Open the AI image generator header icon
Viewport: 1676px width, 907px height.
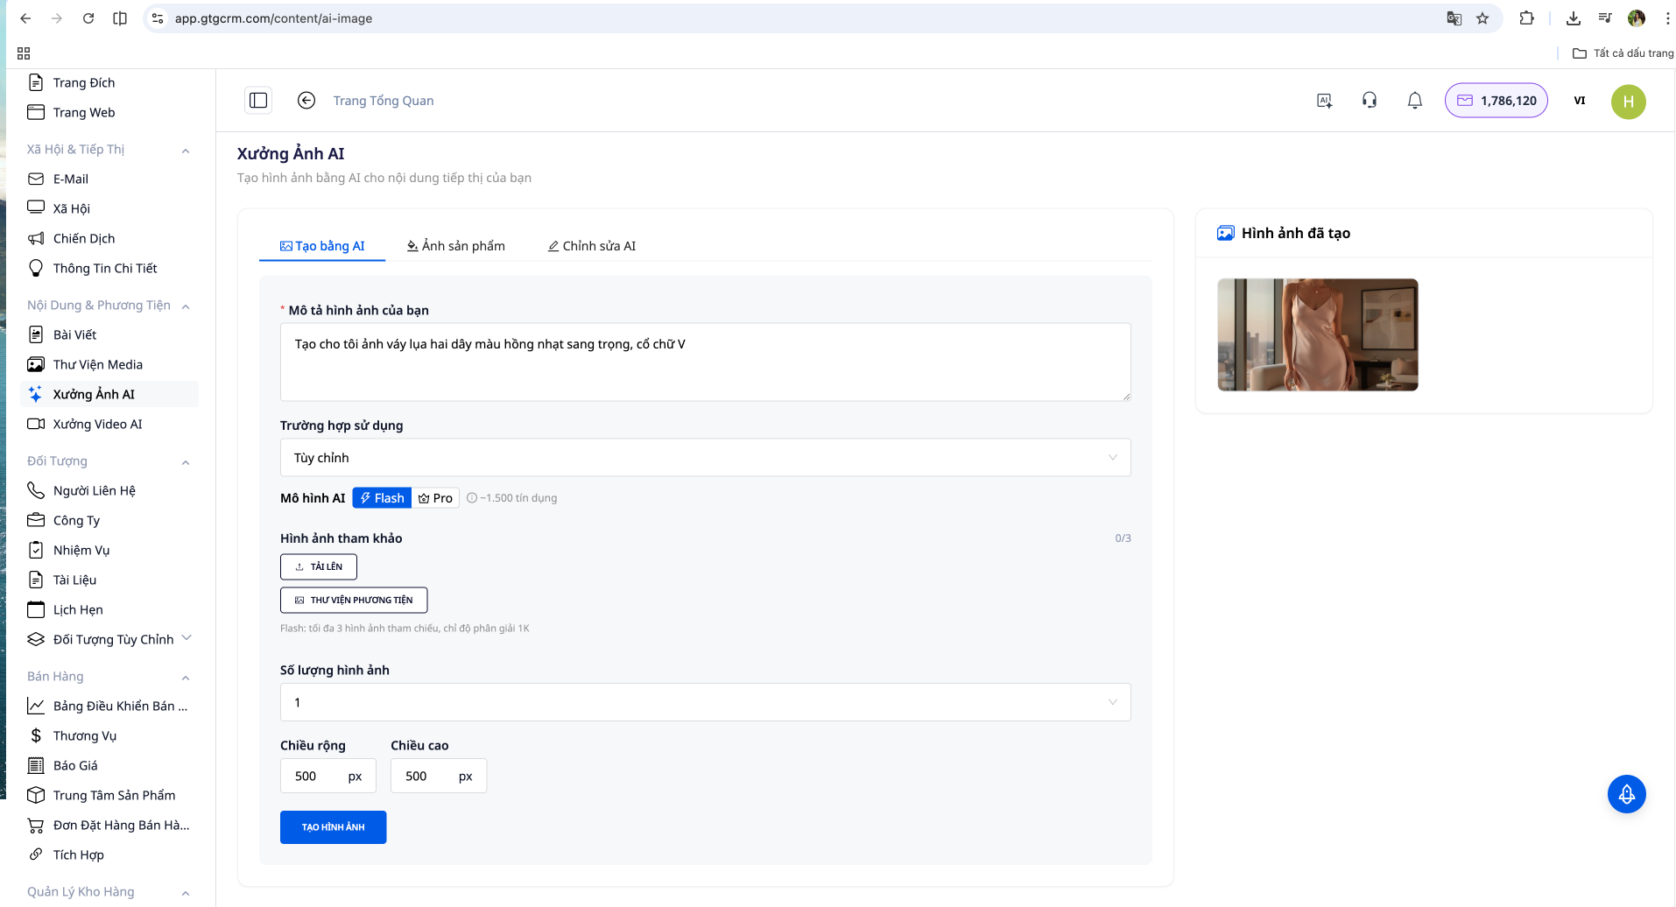(1324, 101)
